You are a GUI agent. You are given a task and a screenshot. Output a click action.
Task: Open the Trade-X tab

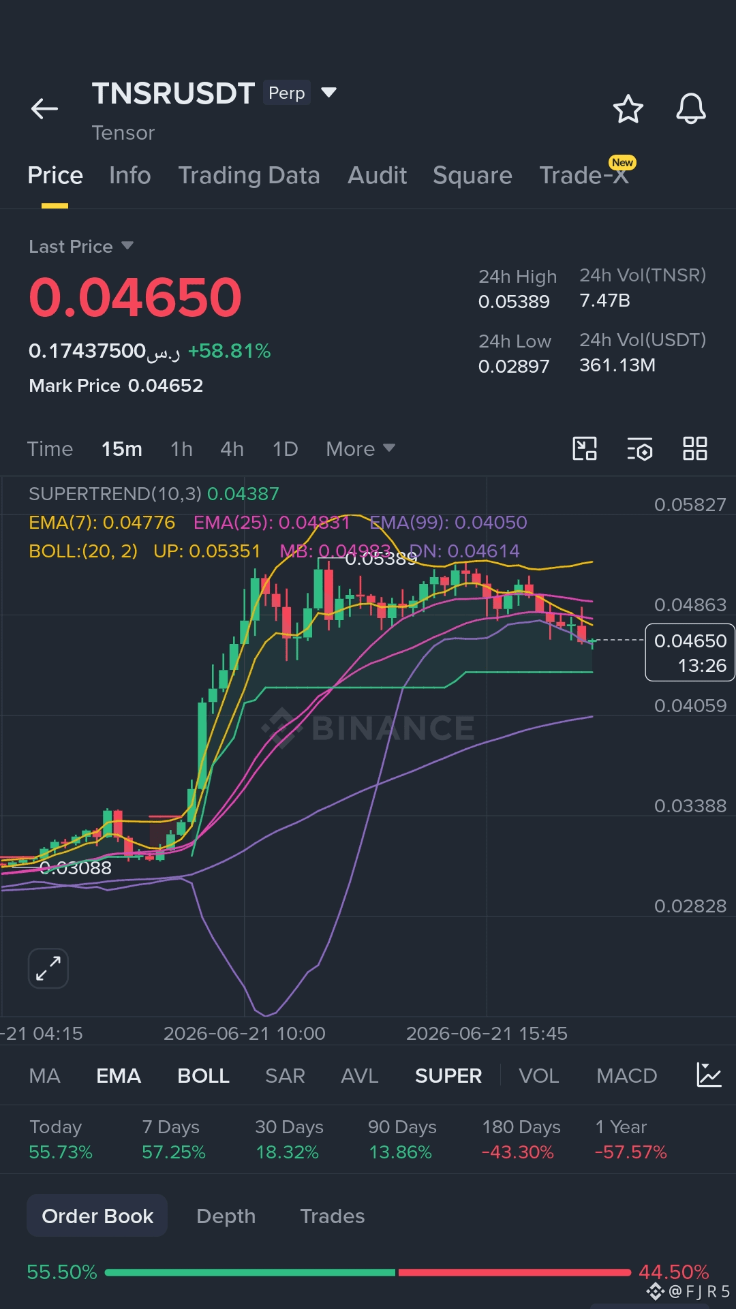pyautogui.click(x=583, y=175)
